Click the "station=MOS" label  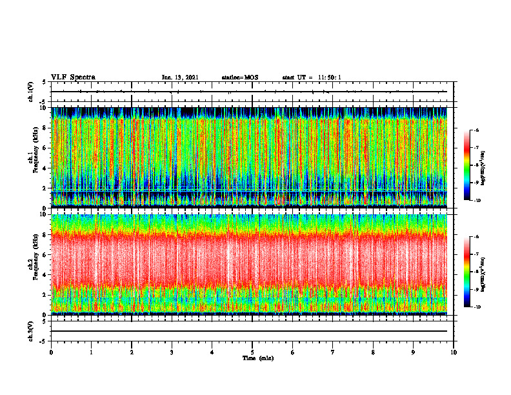pos(240,77)
